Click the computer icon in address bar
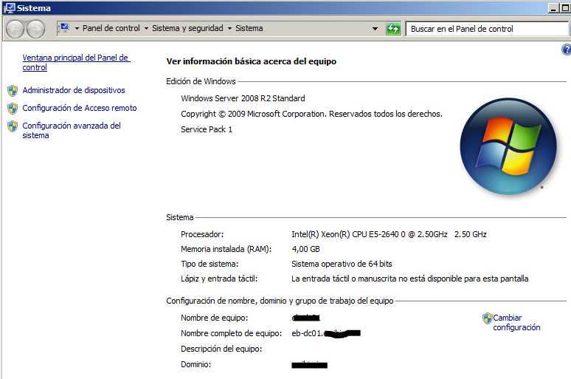Image resolution: width=571 pixels, height=379 pixels. point(64,28)
